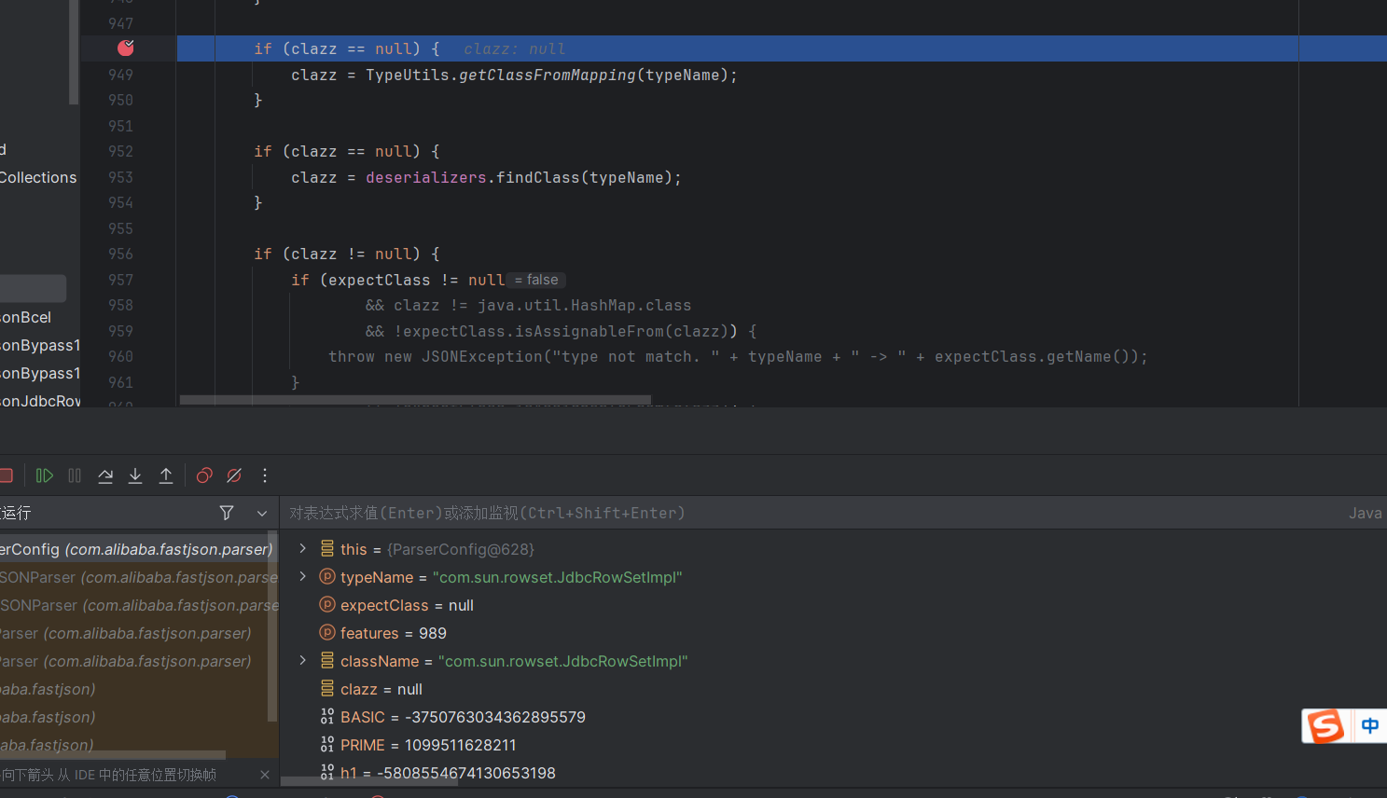Screen dimensions: 1387x798
Task: Click the 'Collections' item in project tree
Action: [x=38, y=177]
